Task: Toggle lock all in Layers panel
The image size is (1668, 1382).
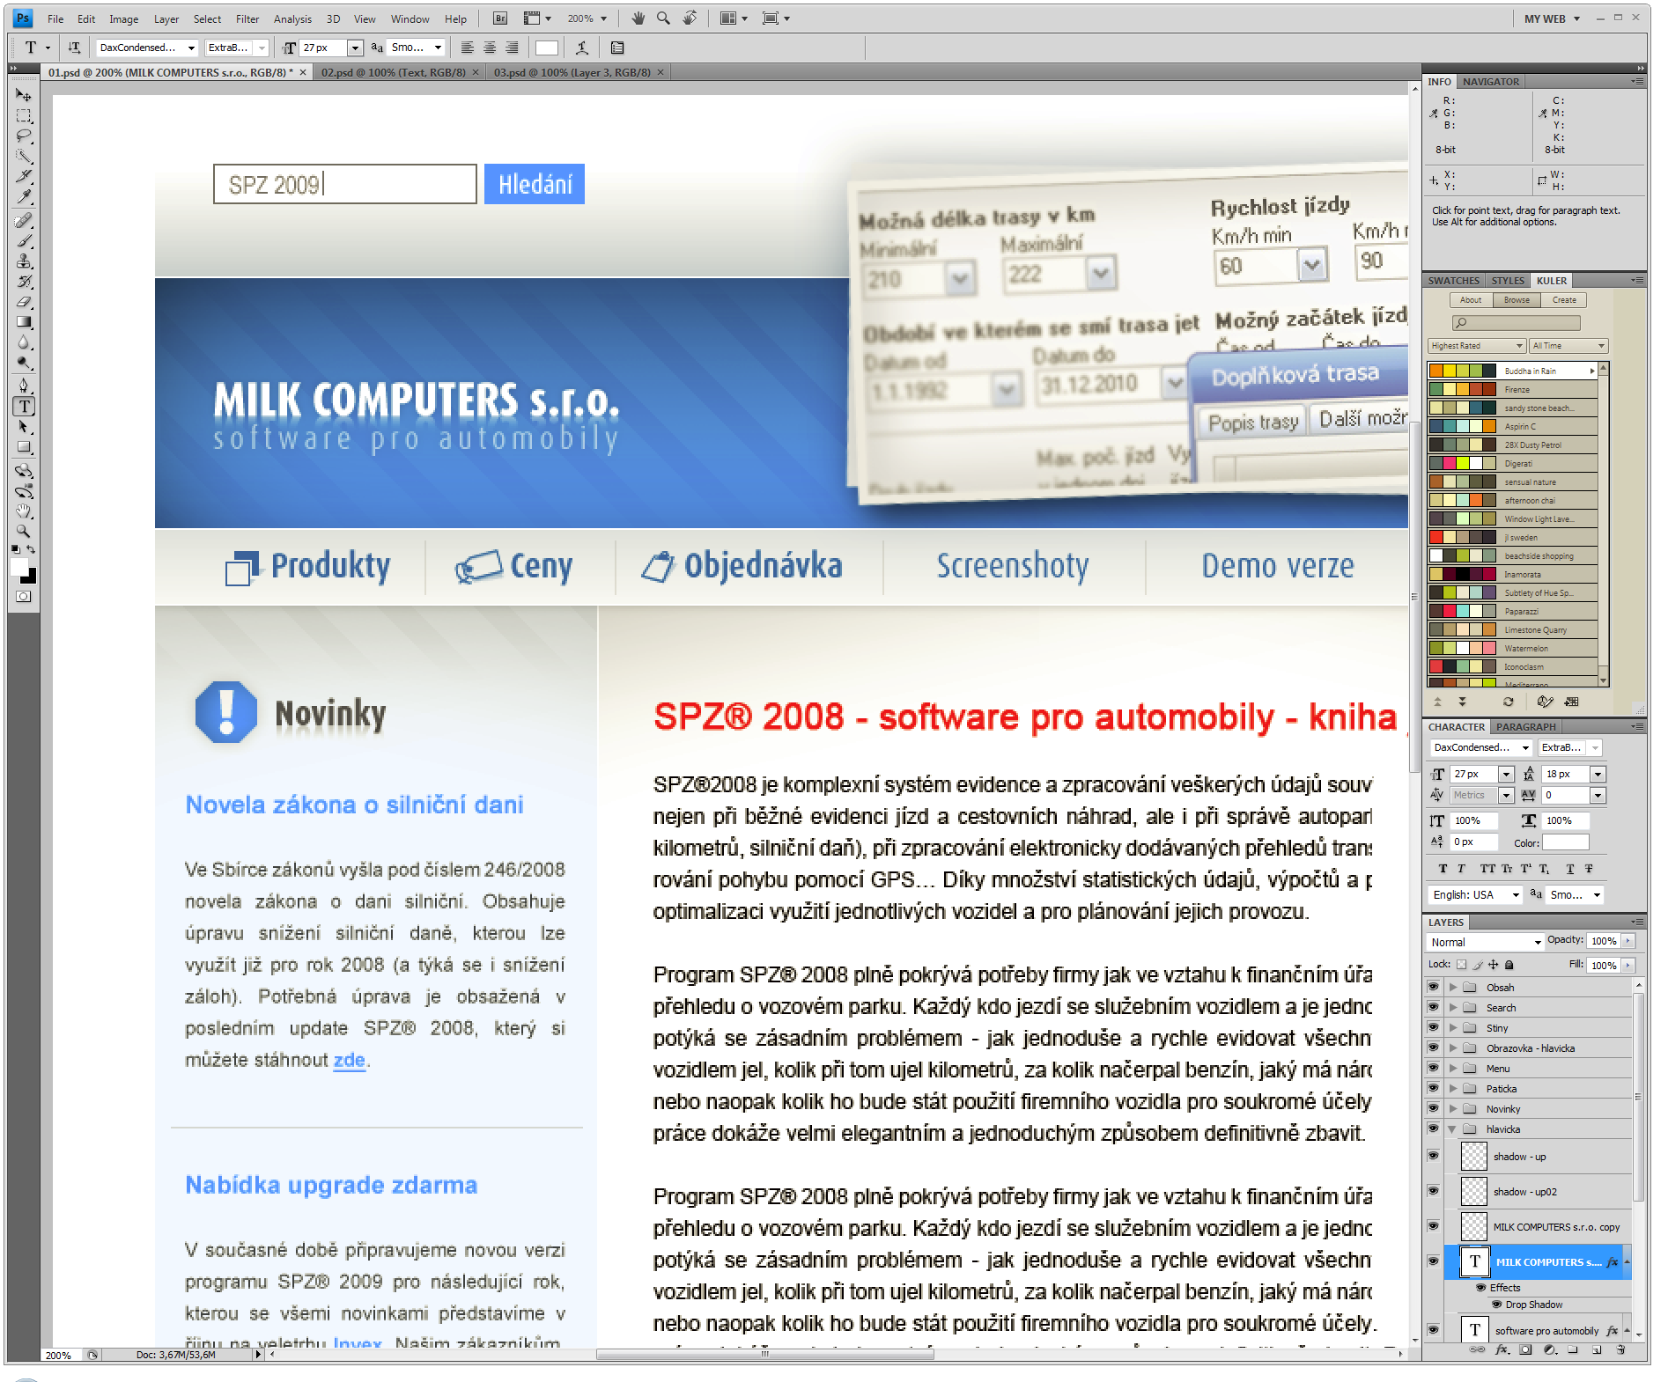Action: [1509, 965]
